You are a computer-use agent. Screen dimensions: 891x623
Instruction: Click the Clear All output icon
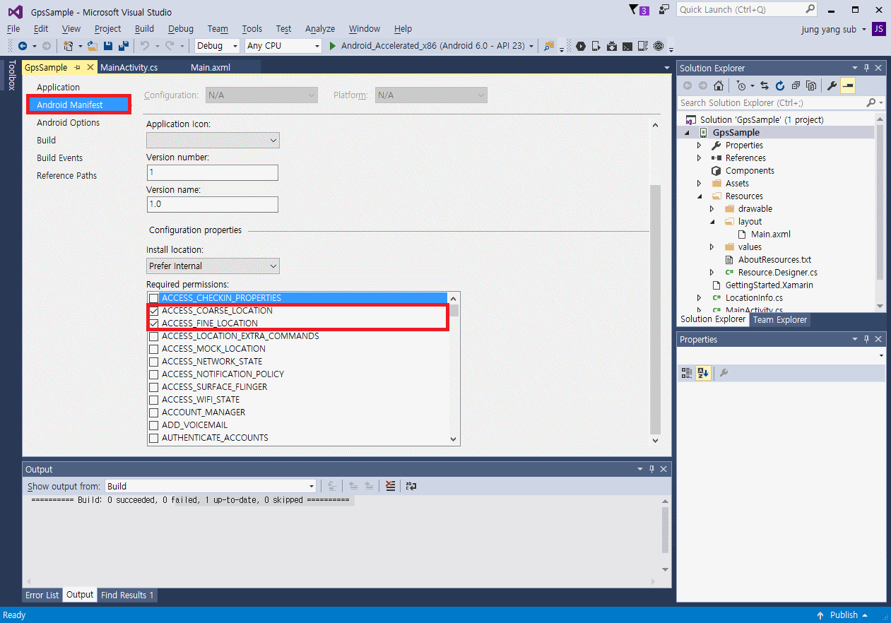390,486
